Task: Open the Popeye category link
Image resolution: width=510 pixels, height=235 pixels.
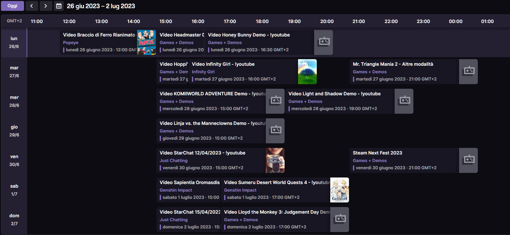Action: click(x=71, y=43)
